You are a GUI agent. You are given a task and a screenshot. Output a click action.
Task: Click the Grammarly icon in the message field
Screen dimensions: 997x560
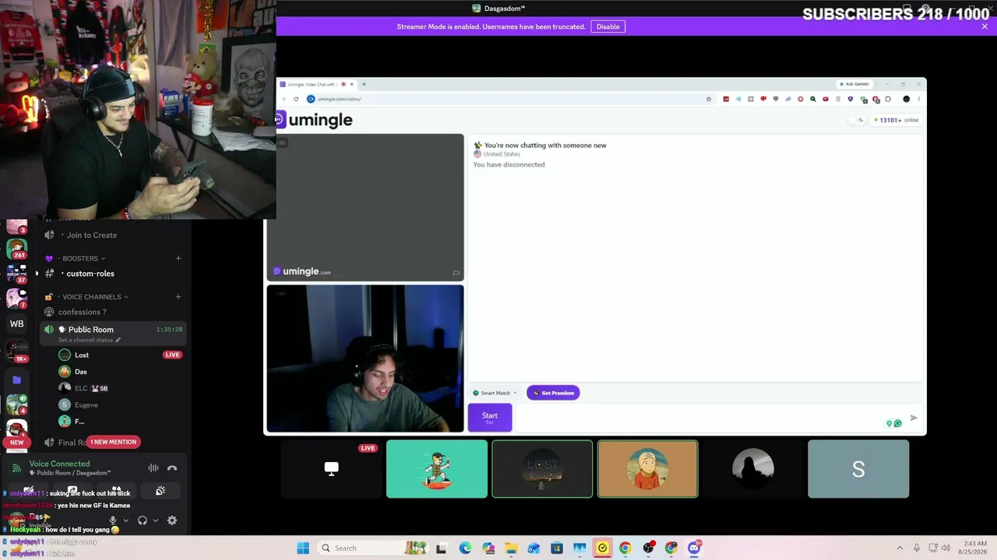click(898, 423)
